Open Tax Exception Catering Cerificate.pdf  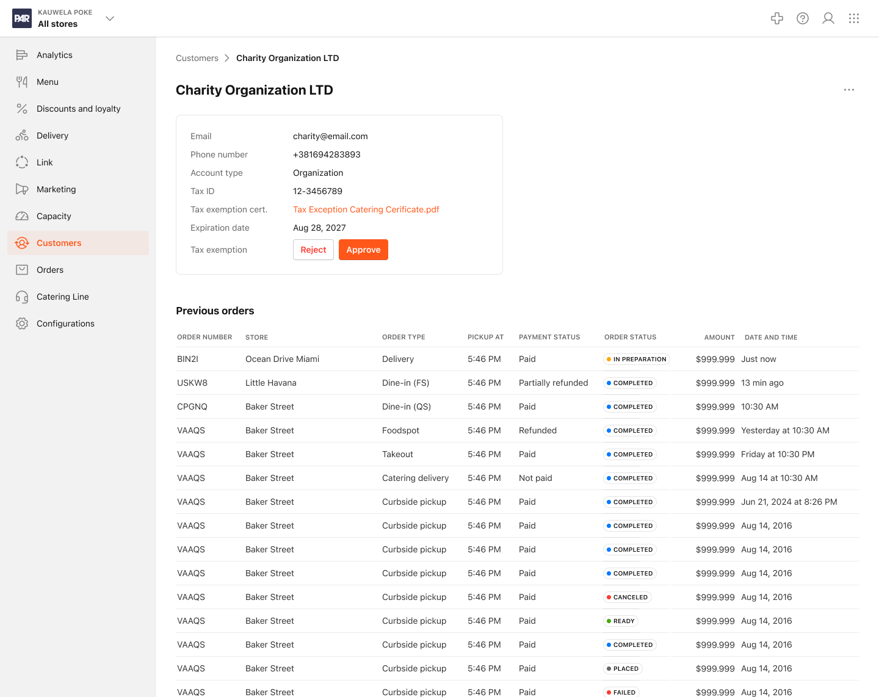366,209
